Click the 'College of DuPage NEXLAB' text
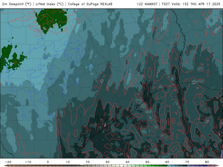Image resolution: width=223 pixels, height=167 pixels. (90, 4)
